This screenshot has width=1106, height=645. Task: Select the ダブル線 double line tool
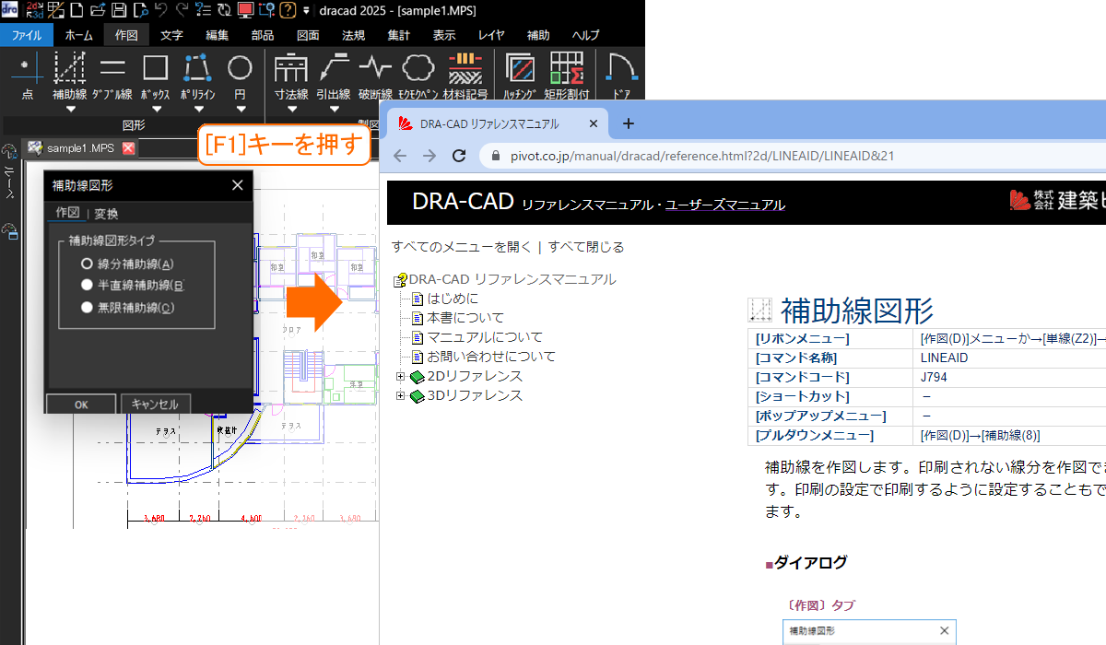(112, 76)
